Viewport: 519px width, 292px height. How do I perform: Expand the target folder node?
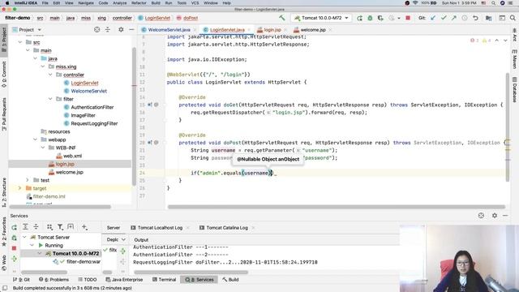[x=19, y=188]
